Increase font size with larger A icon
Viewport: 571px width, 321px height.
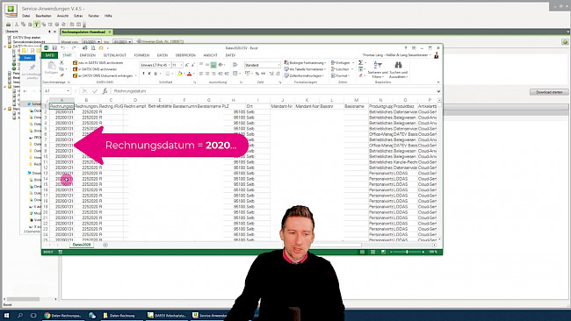(x=187, y=65)
